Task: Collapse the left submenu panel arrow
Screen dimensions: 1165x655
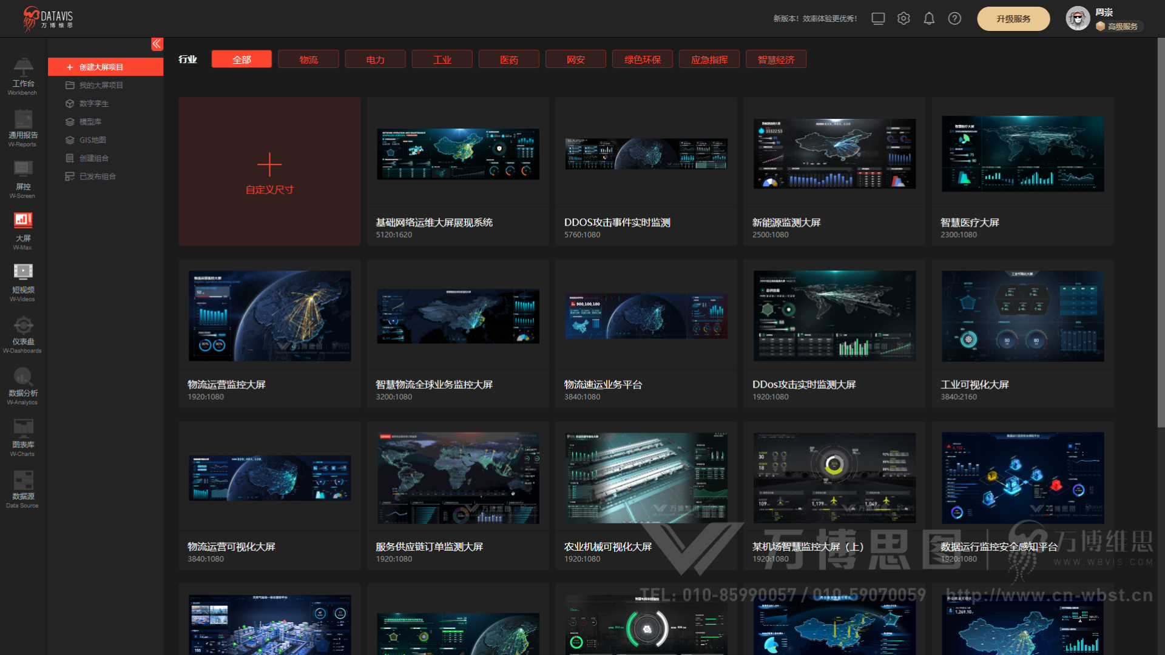Action: click(157, 44)
